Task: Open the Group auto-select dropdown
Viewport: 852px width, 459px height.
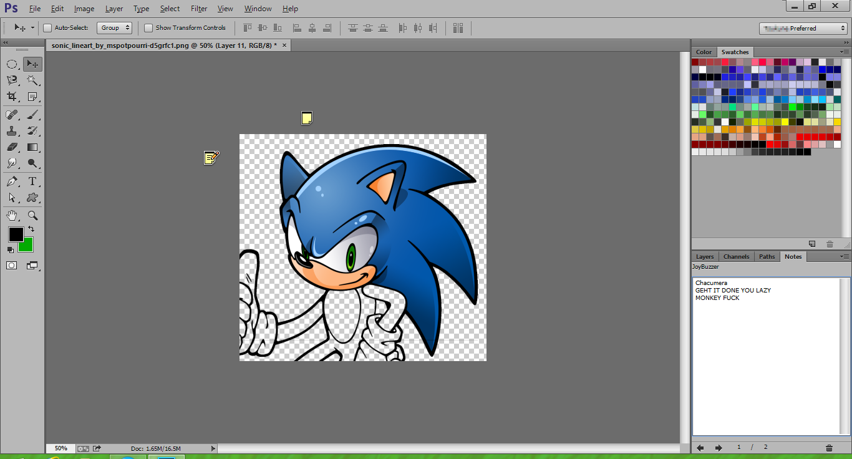Action: (x=114, y=28)
